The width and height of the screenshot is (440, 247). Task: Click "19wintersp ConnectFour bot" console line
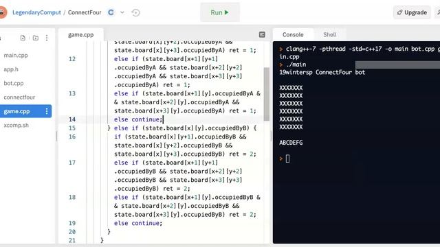[322, 72]
